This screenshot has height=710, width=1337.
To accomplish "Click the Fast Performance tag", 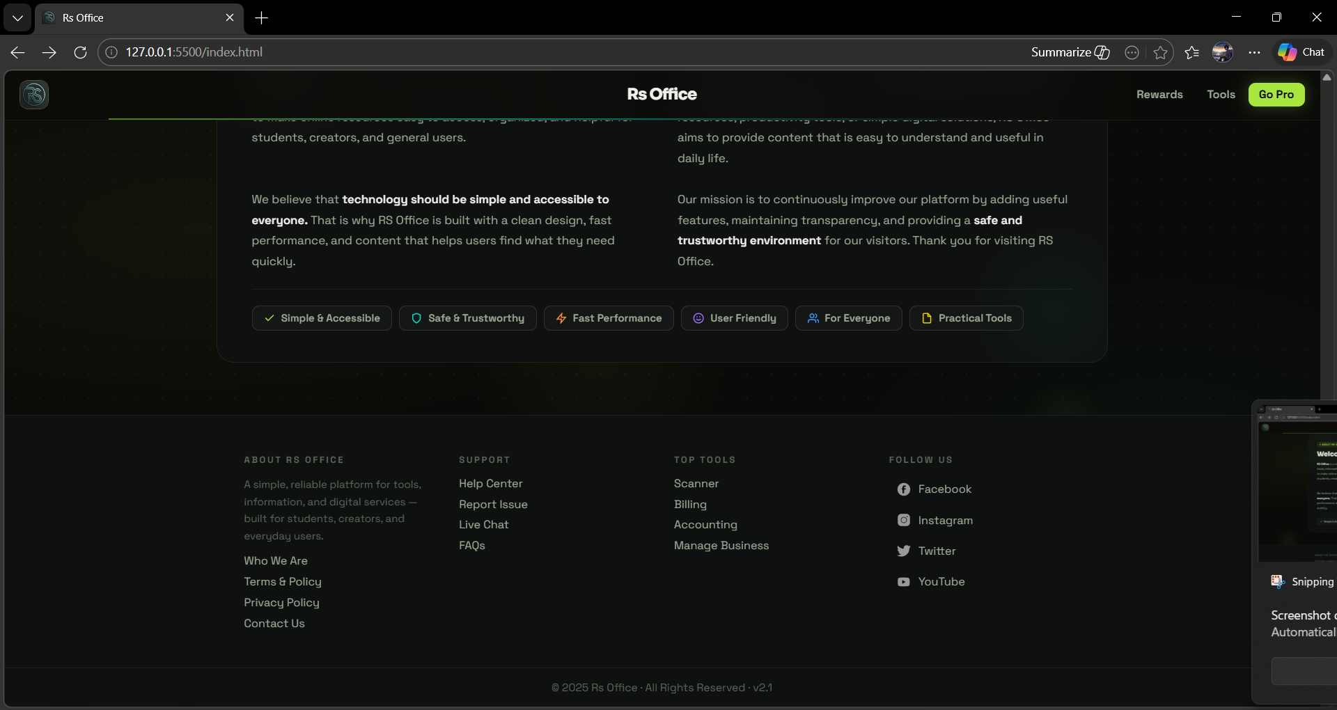I will point(609,318).
